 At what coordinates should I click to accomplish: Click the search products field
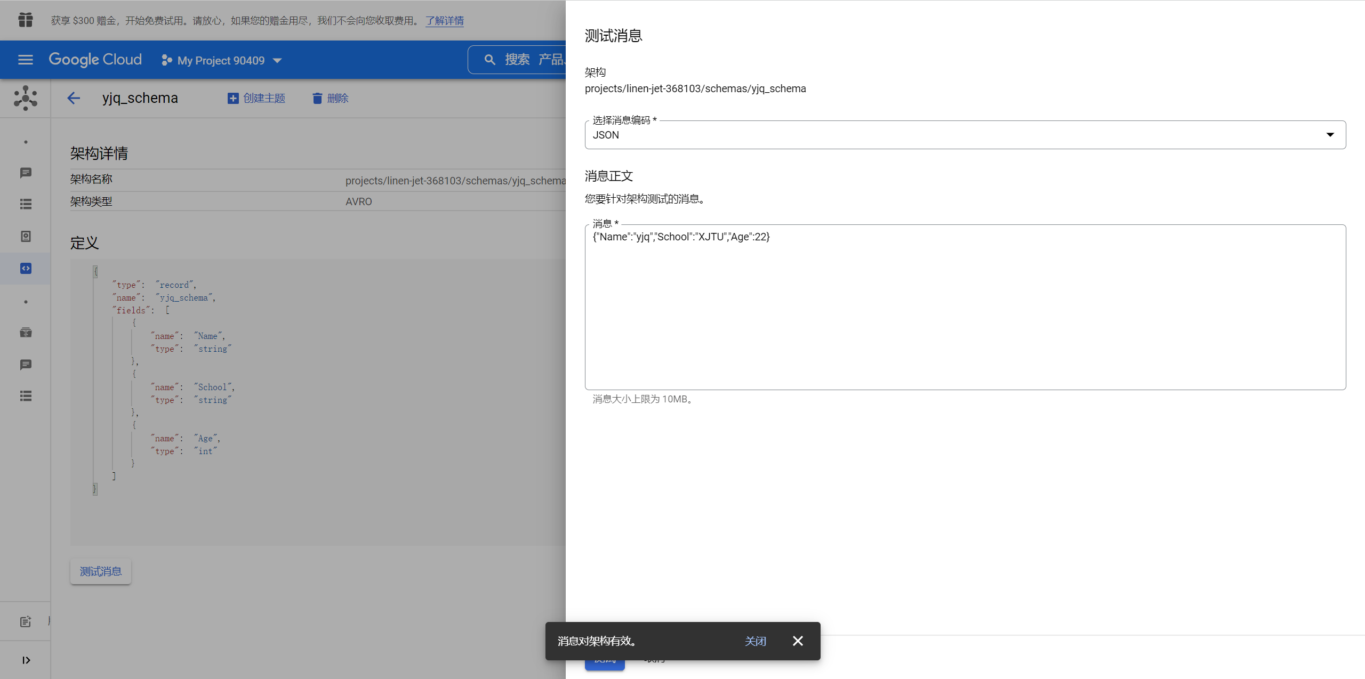[x=517, y=60]
